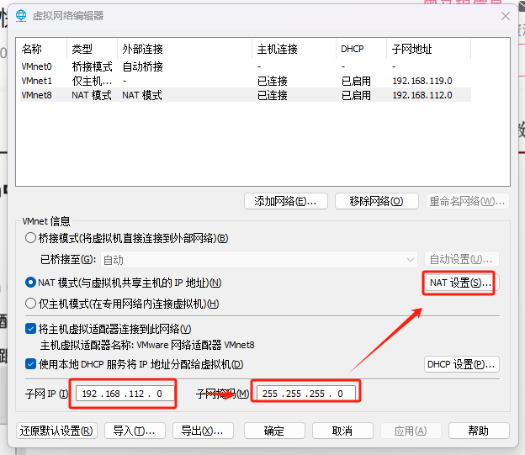The height and width of the screenshot is (455, 525).
Task: Click 移除网络(O) button
Action: pos(377,201)
